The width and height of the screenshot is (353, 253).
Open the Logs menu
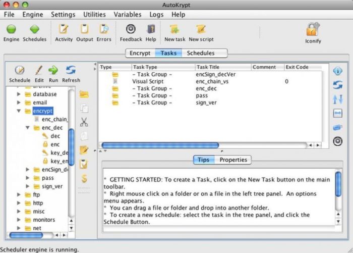click(156, 15)
